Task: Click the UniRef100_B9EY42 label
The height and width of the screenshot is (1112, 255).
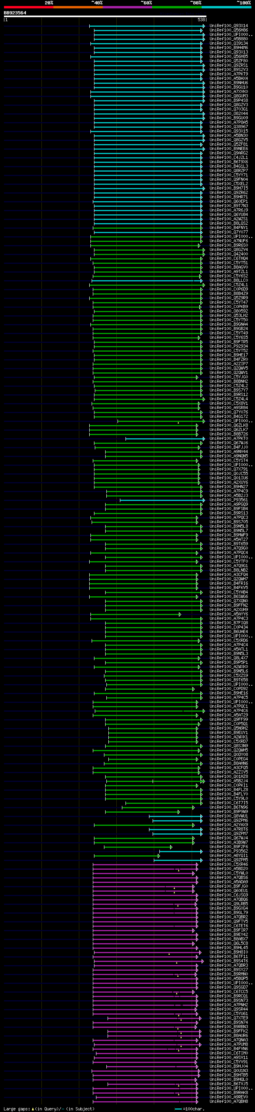Action: [229, 934]
